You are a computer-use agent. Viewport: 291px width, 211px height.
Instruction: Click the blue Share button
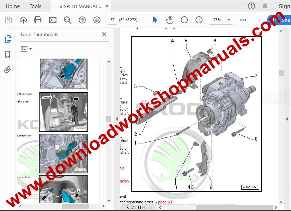coord(279,20)
